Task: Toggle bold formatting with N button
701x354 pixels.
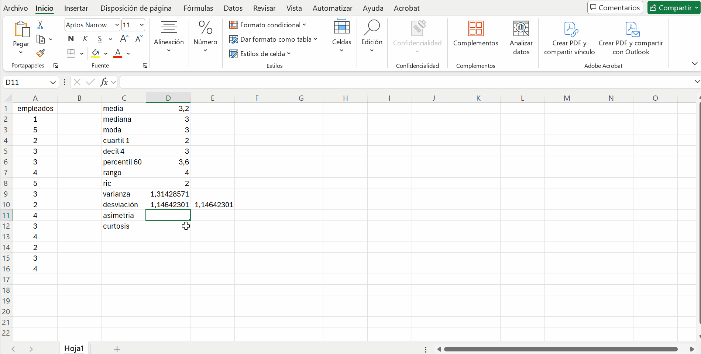Action: click(71, 39)
